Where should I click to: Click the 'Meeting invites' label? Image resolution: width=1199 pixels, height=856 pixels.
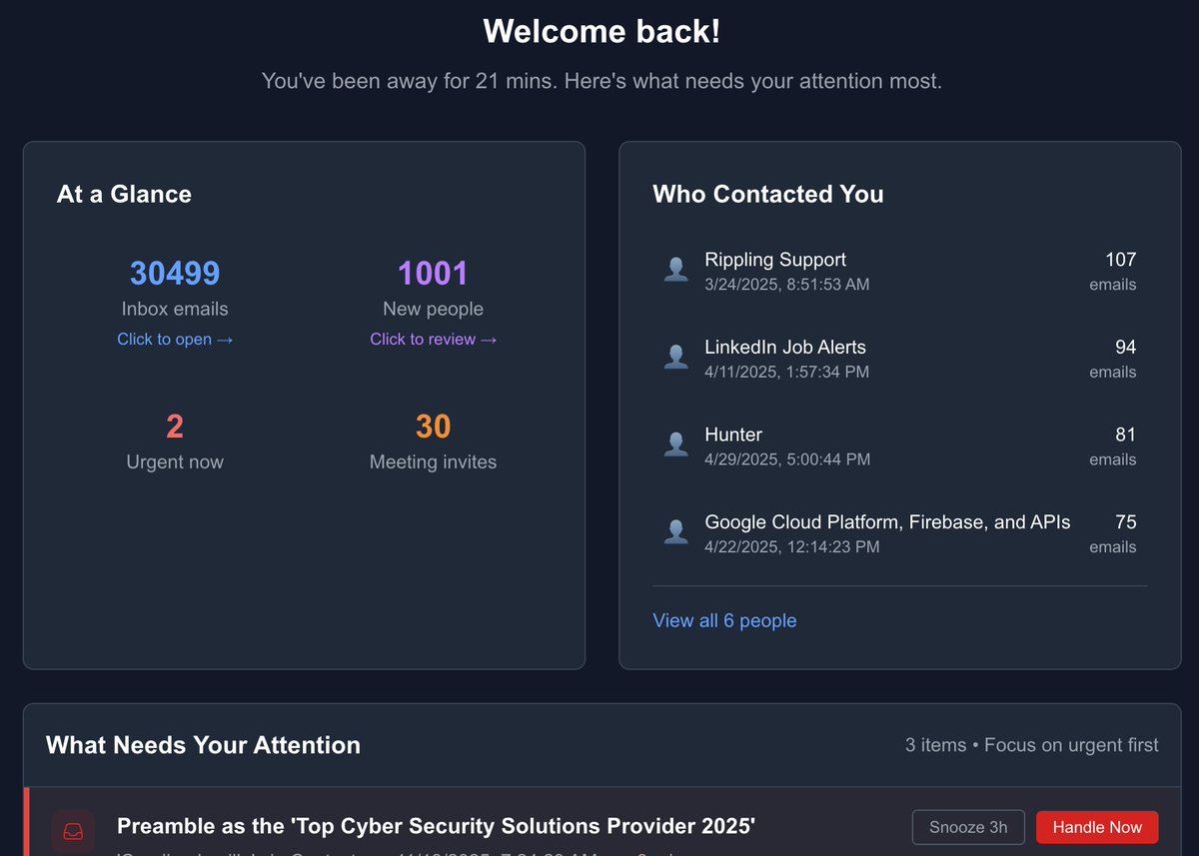433,461
